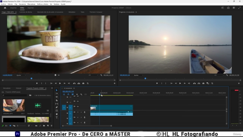This screenshot has height=137, width=243.
Task: Lock the V1 track padlock
Action: tap(67, 107)
